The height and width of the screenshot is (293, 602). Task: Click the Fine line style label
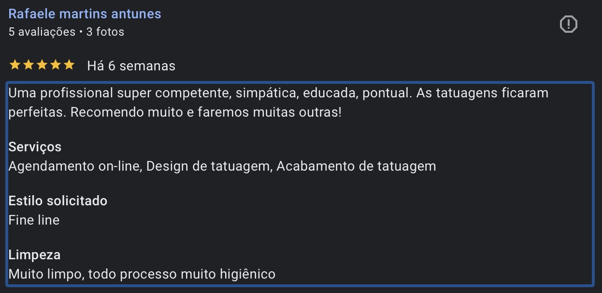point(34,220)
